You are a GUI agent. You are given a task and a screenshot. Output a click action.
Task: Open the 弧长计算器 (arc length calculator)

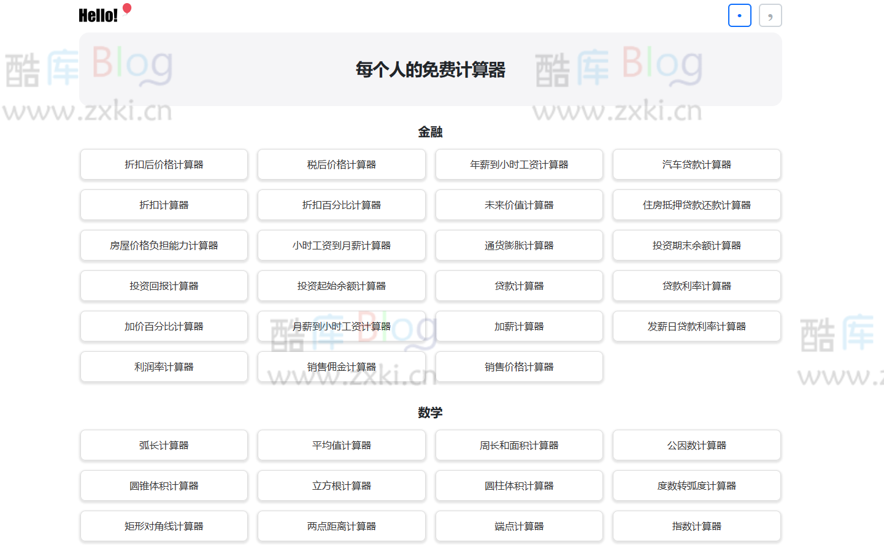point(164,445)
